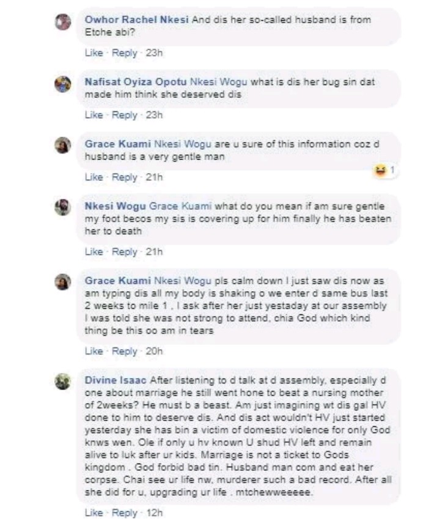
Task: Like Grace Kuami's gentle man comment
Action: pos(93,177)
